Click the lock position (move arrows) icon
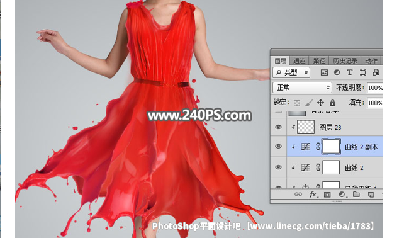The image size is (409, 238). coord(320,103)
